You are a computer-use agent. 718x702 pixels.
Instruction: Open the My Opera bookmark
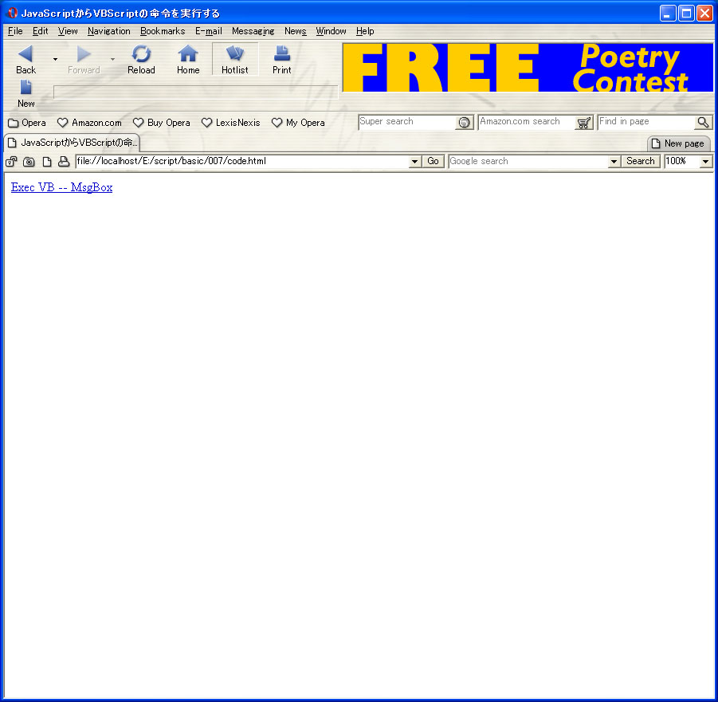coord(298,123)
